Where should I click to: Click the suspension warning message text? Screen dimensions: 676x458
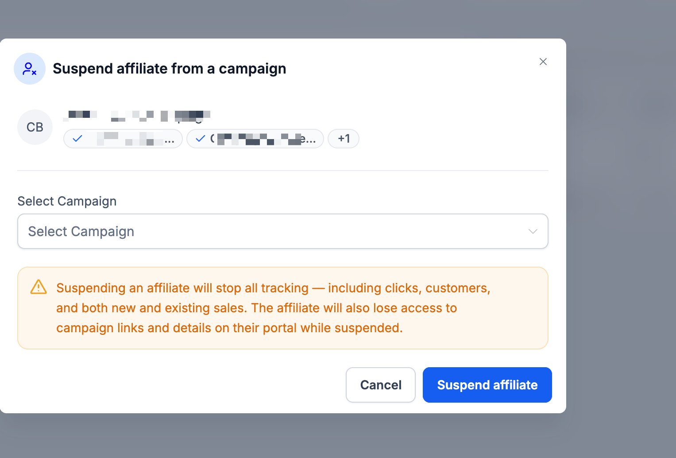273,308
